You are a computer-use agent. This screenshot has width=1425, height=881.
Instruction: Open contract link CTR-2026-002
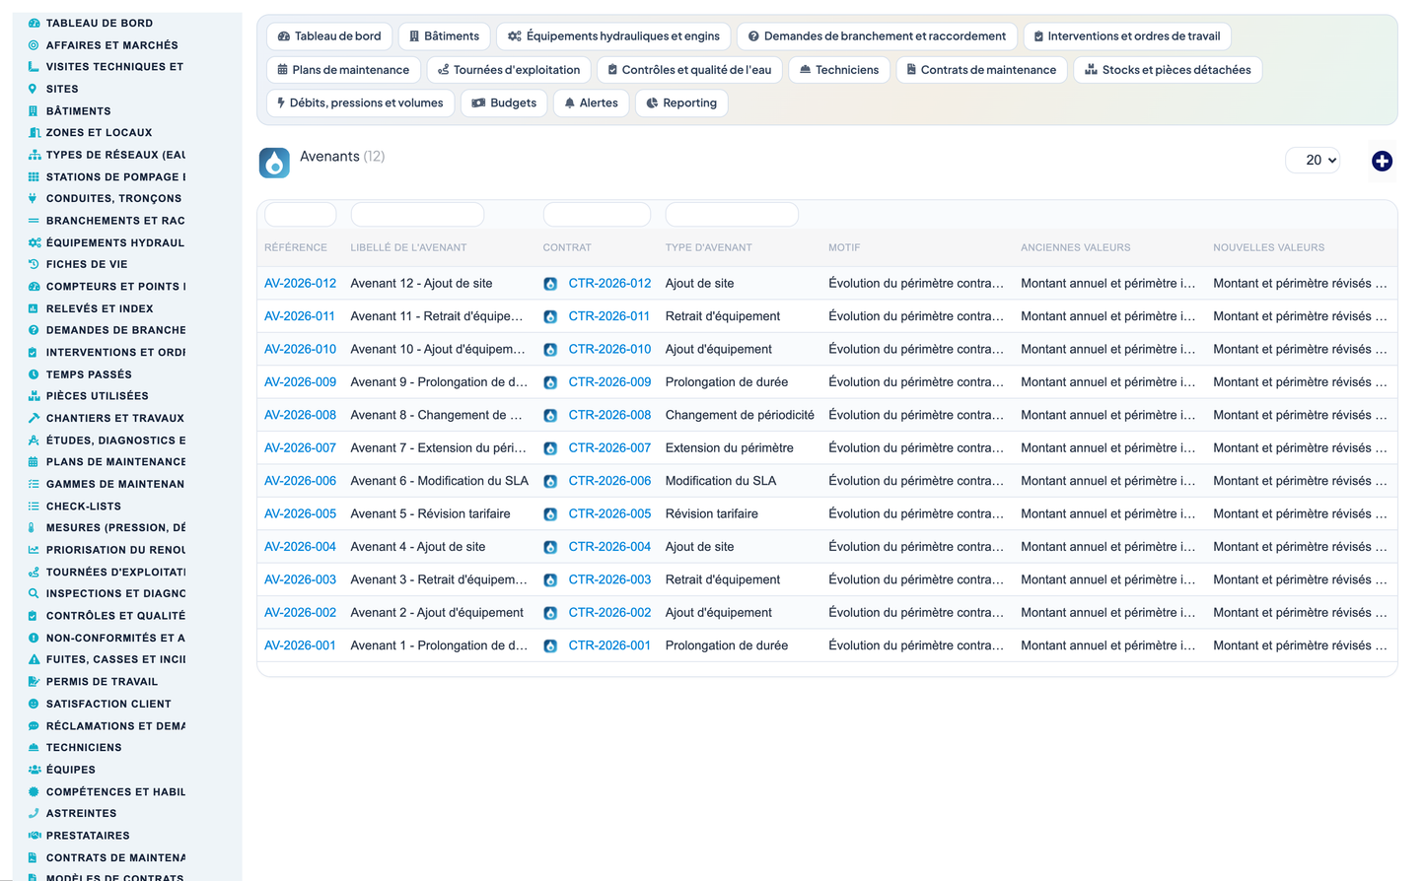pos(609,613)
